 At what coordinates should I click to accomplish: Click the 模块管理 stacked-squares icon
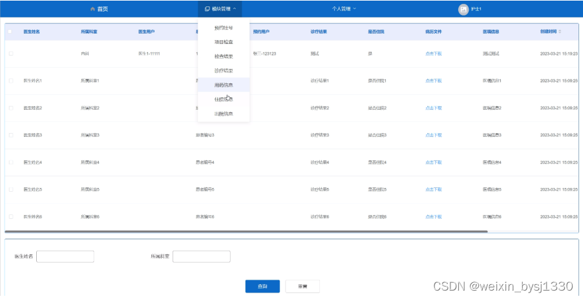point(207,9)
